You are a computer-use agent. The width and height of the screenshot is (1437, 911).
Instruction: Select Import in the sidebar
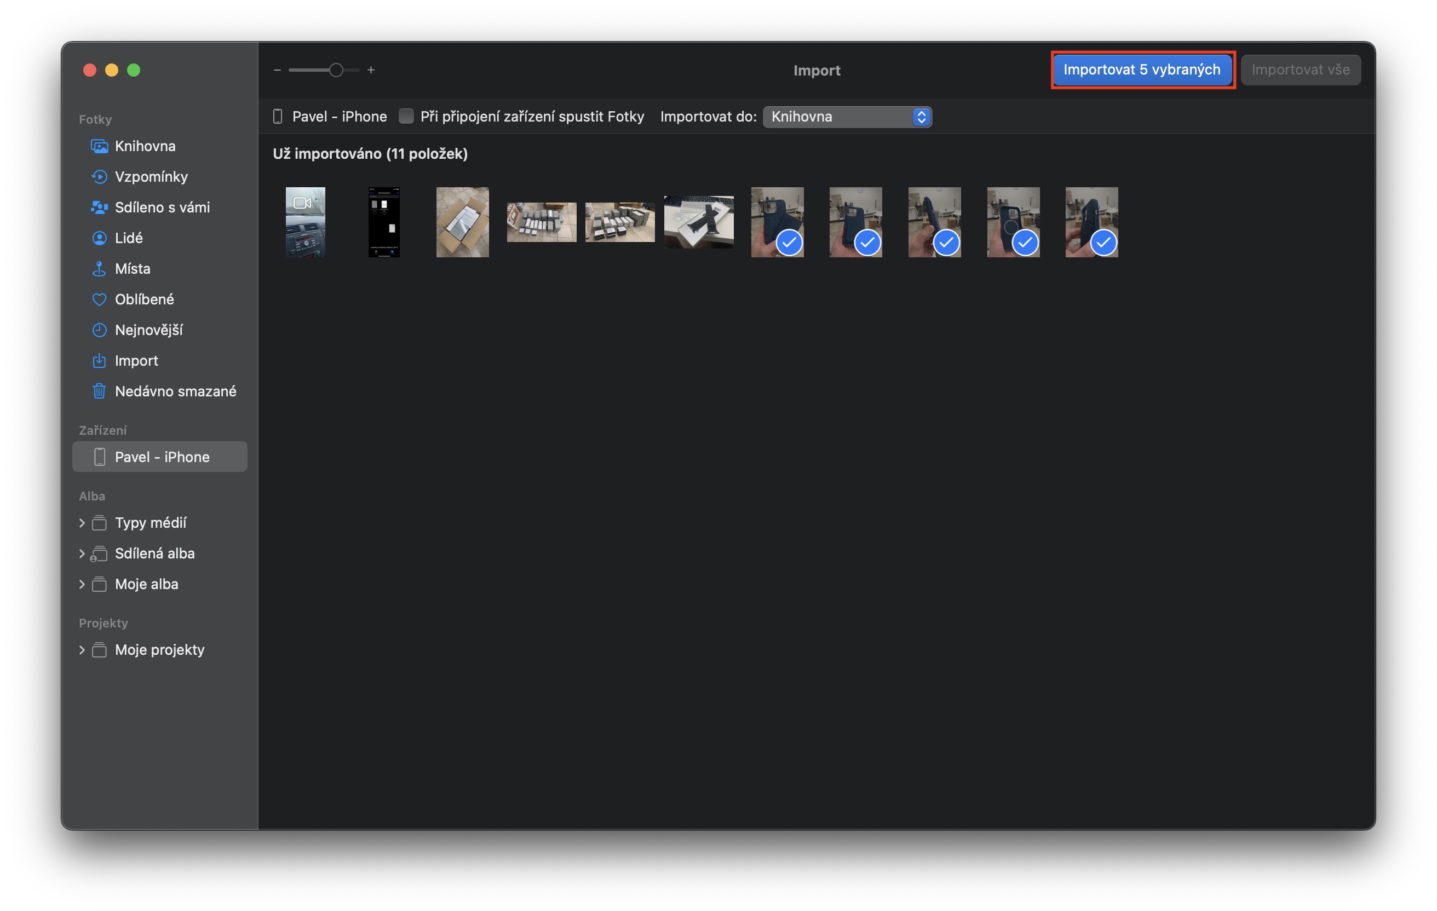(136, 361)
